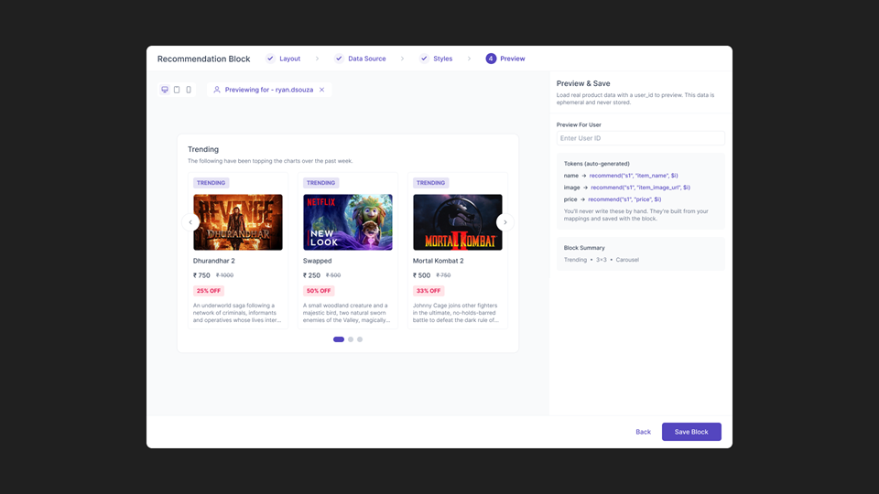Screen dimensions: 879x494
Task: Click the TRENDING tag on the Mortal Kombat 2 card
Action: (x=430, y=183)
